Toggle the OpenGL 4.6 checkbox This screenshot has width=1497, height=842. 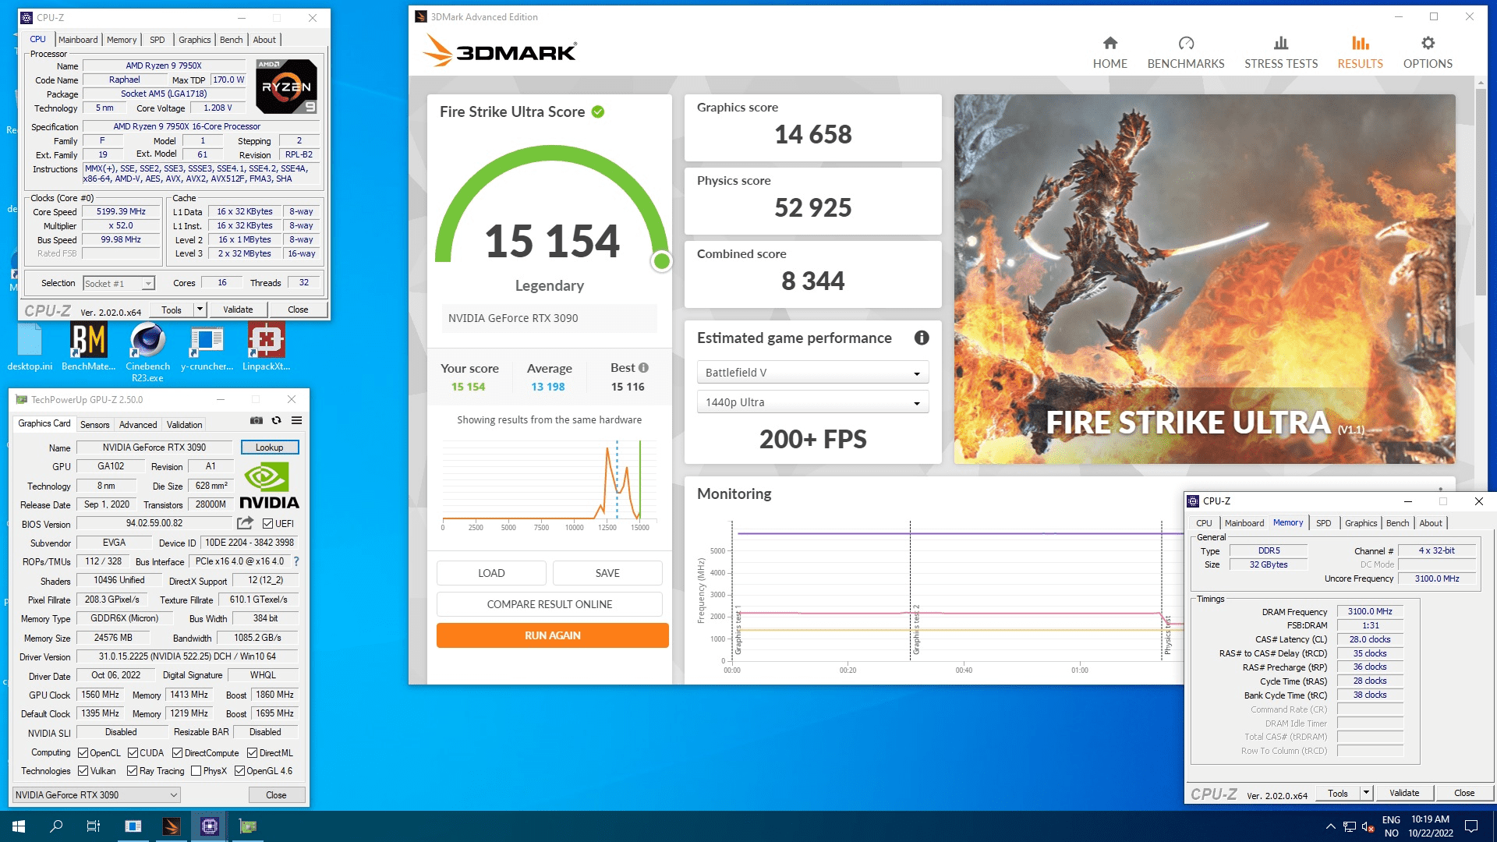click(x=239, y=771)
